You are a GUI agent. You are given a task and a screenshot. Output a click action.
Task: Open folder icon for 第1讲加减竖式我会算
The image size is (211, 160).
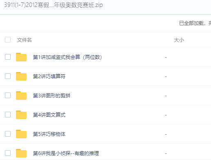21,57
